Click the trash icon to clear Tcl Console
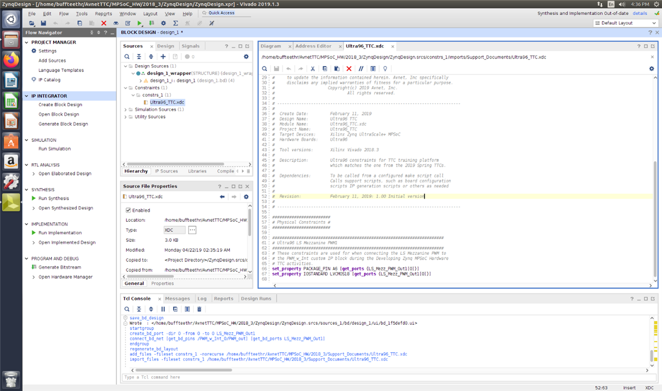 [199, 309]
